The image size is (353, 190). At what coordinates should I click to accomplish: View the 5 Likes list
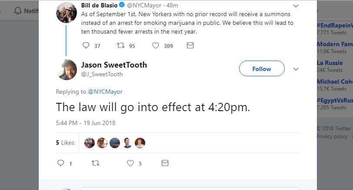click(65, 142)
